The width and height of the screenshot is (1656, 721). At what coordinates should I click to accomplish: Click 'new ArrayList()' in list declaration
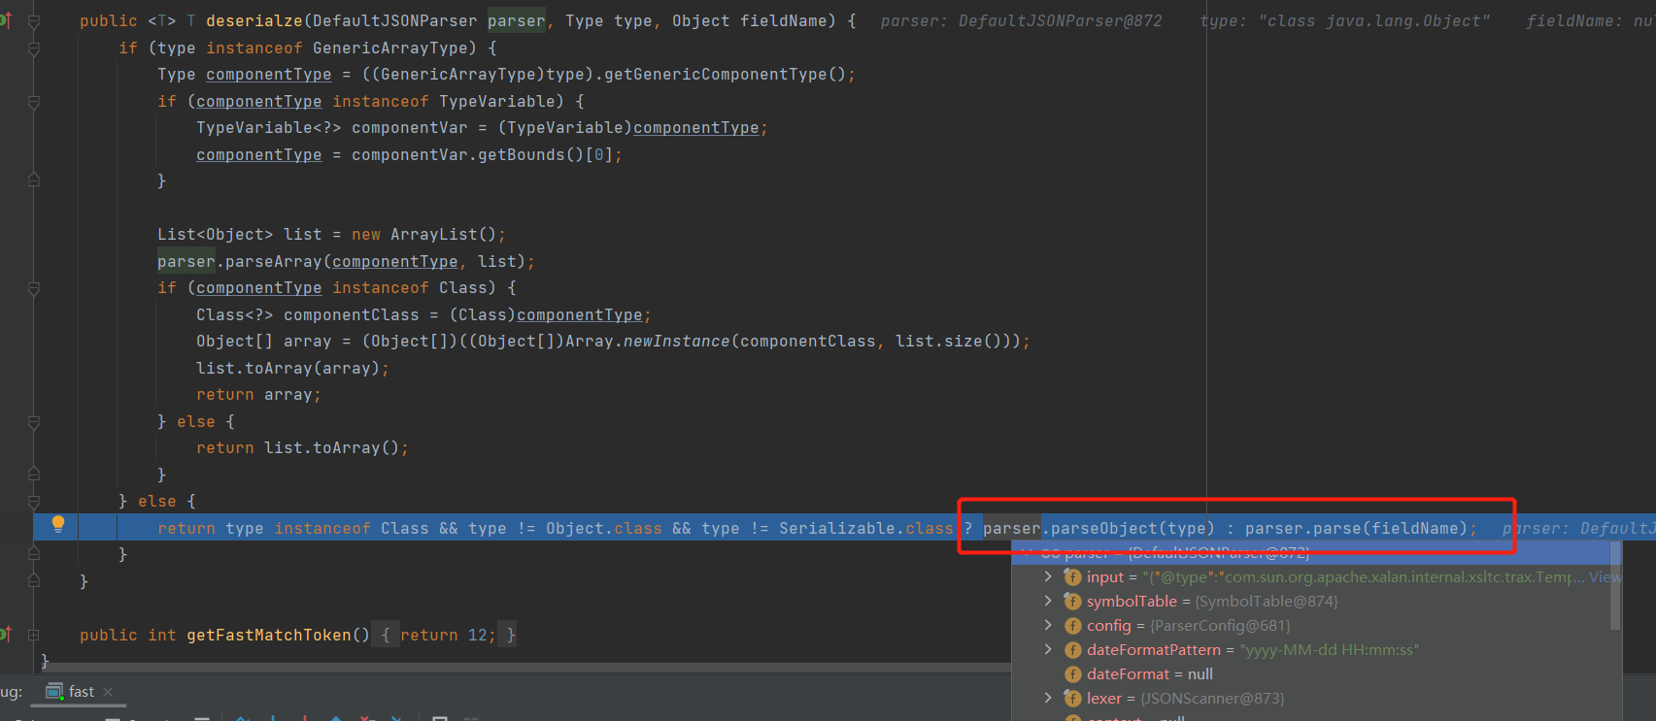click(x=423, y=234)
